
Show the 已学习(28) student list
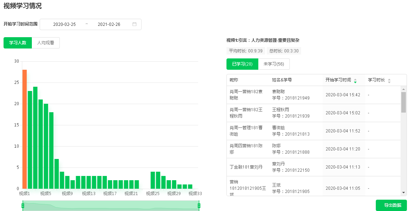(x=242, y=64)
